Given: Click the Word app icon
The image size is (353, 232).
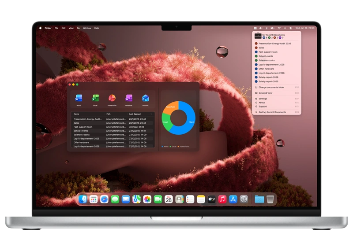Looking at the screenshot, I should [x=79, y=98].
